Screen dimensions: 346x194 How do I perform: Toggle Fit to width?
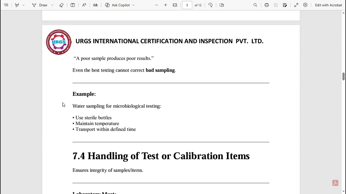(175, 5)
